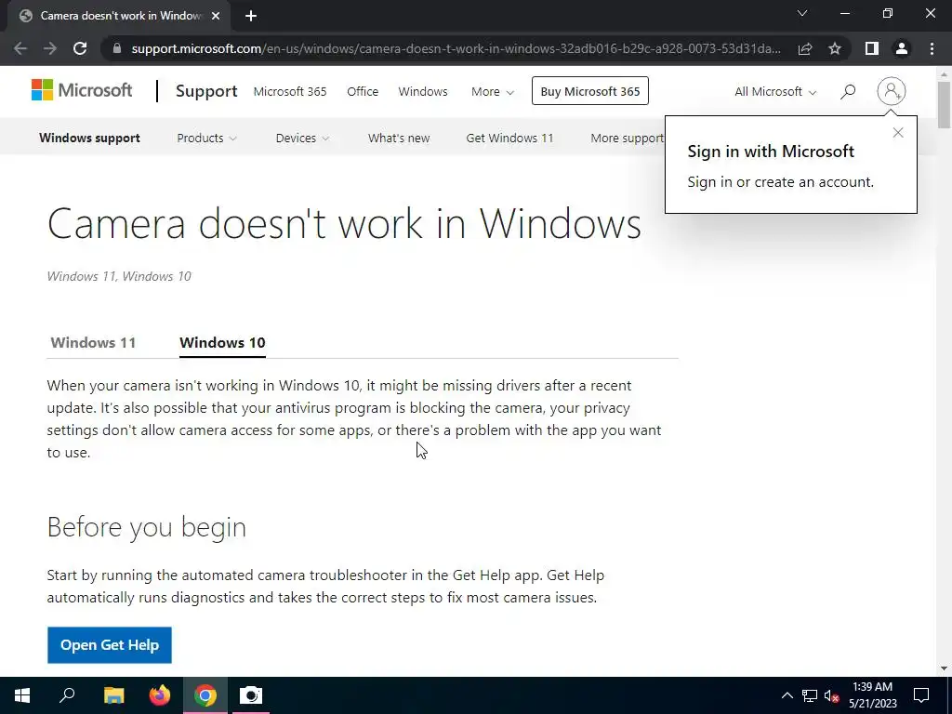Reload the page with refresh icon
The width and height of the screenshot is (952, 714).
[x=80, y=48]
